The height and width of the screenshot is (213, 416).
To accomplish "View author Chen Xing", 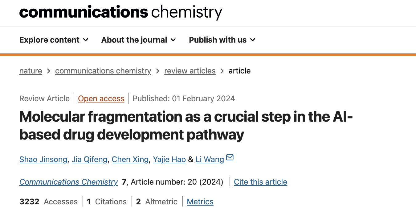I will pos(130,159).
